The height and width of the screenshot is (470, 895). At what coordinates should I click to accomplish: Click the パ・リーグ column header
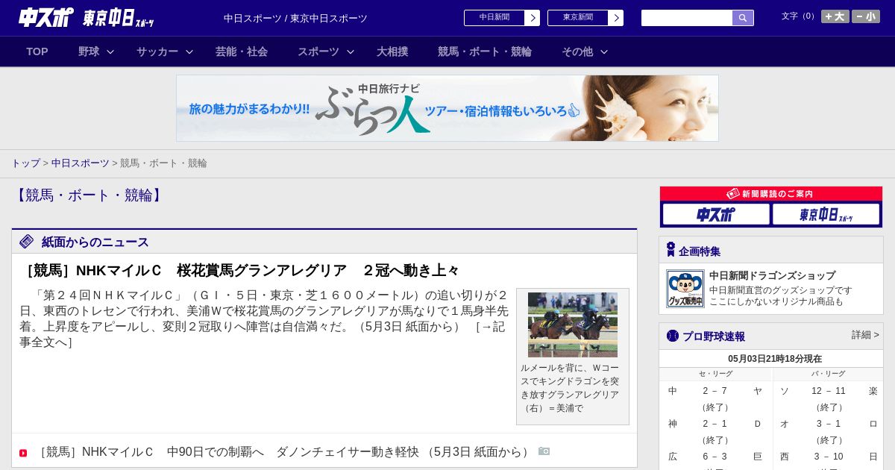[828, 374]
